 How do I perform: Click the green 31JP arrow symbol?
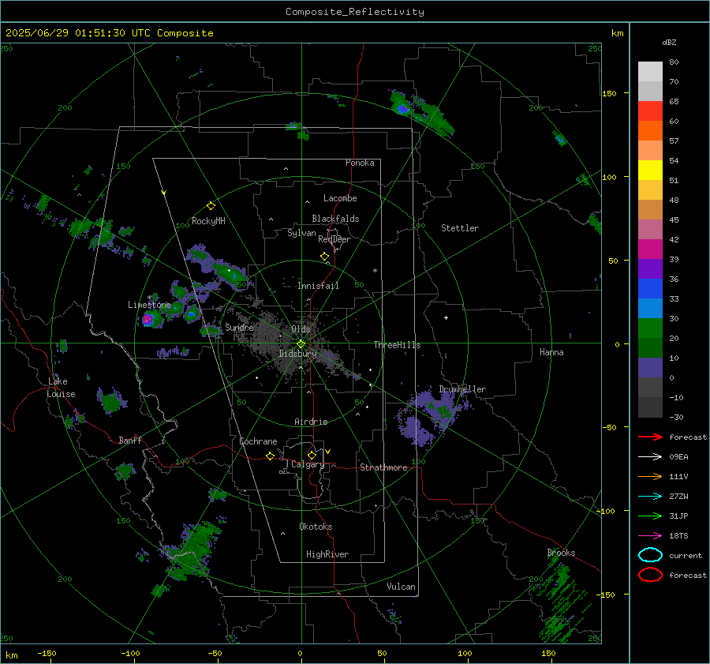[x=650, y=516]
